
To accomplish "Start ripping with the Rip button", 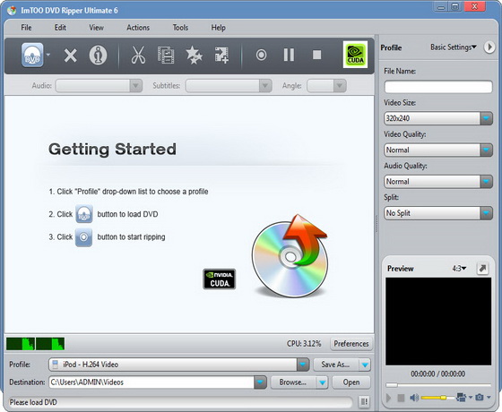I will (x=261, y=55).
